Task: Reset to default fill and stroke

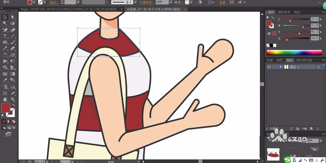Action: click(3, 115)
